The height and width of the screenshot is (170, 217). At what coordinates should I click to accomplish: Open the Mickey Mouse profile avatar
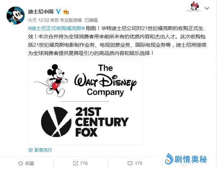coord(16,16)
